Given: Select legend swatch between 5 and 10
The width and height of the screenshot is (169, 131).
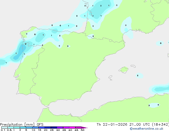Looking at the screenshot, I should coord(29,128).
